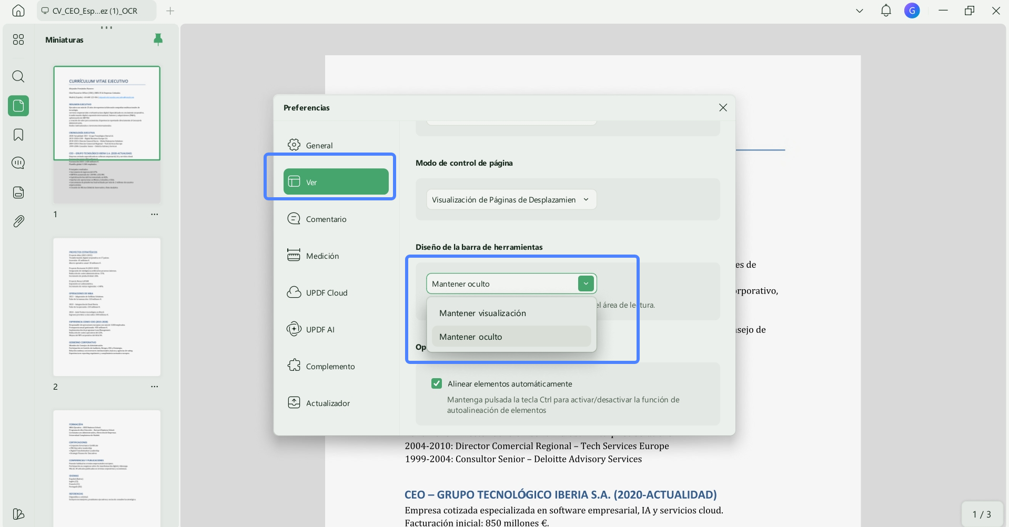This screenshot has height=527, width=1009.
Task: Open the user account avatar G
Action: tap(912, 11)
